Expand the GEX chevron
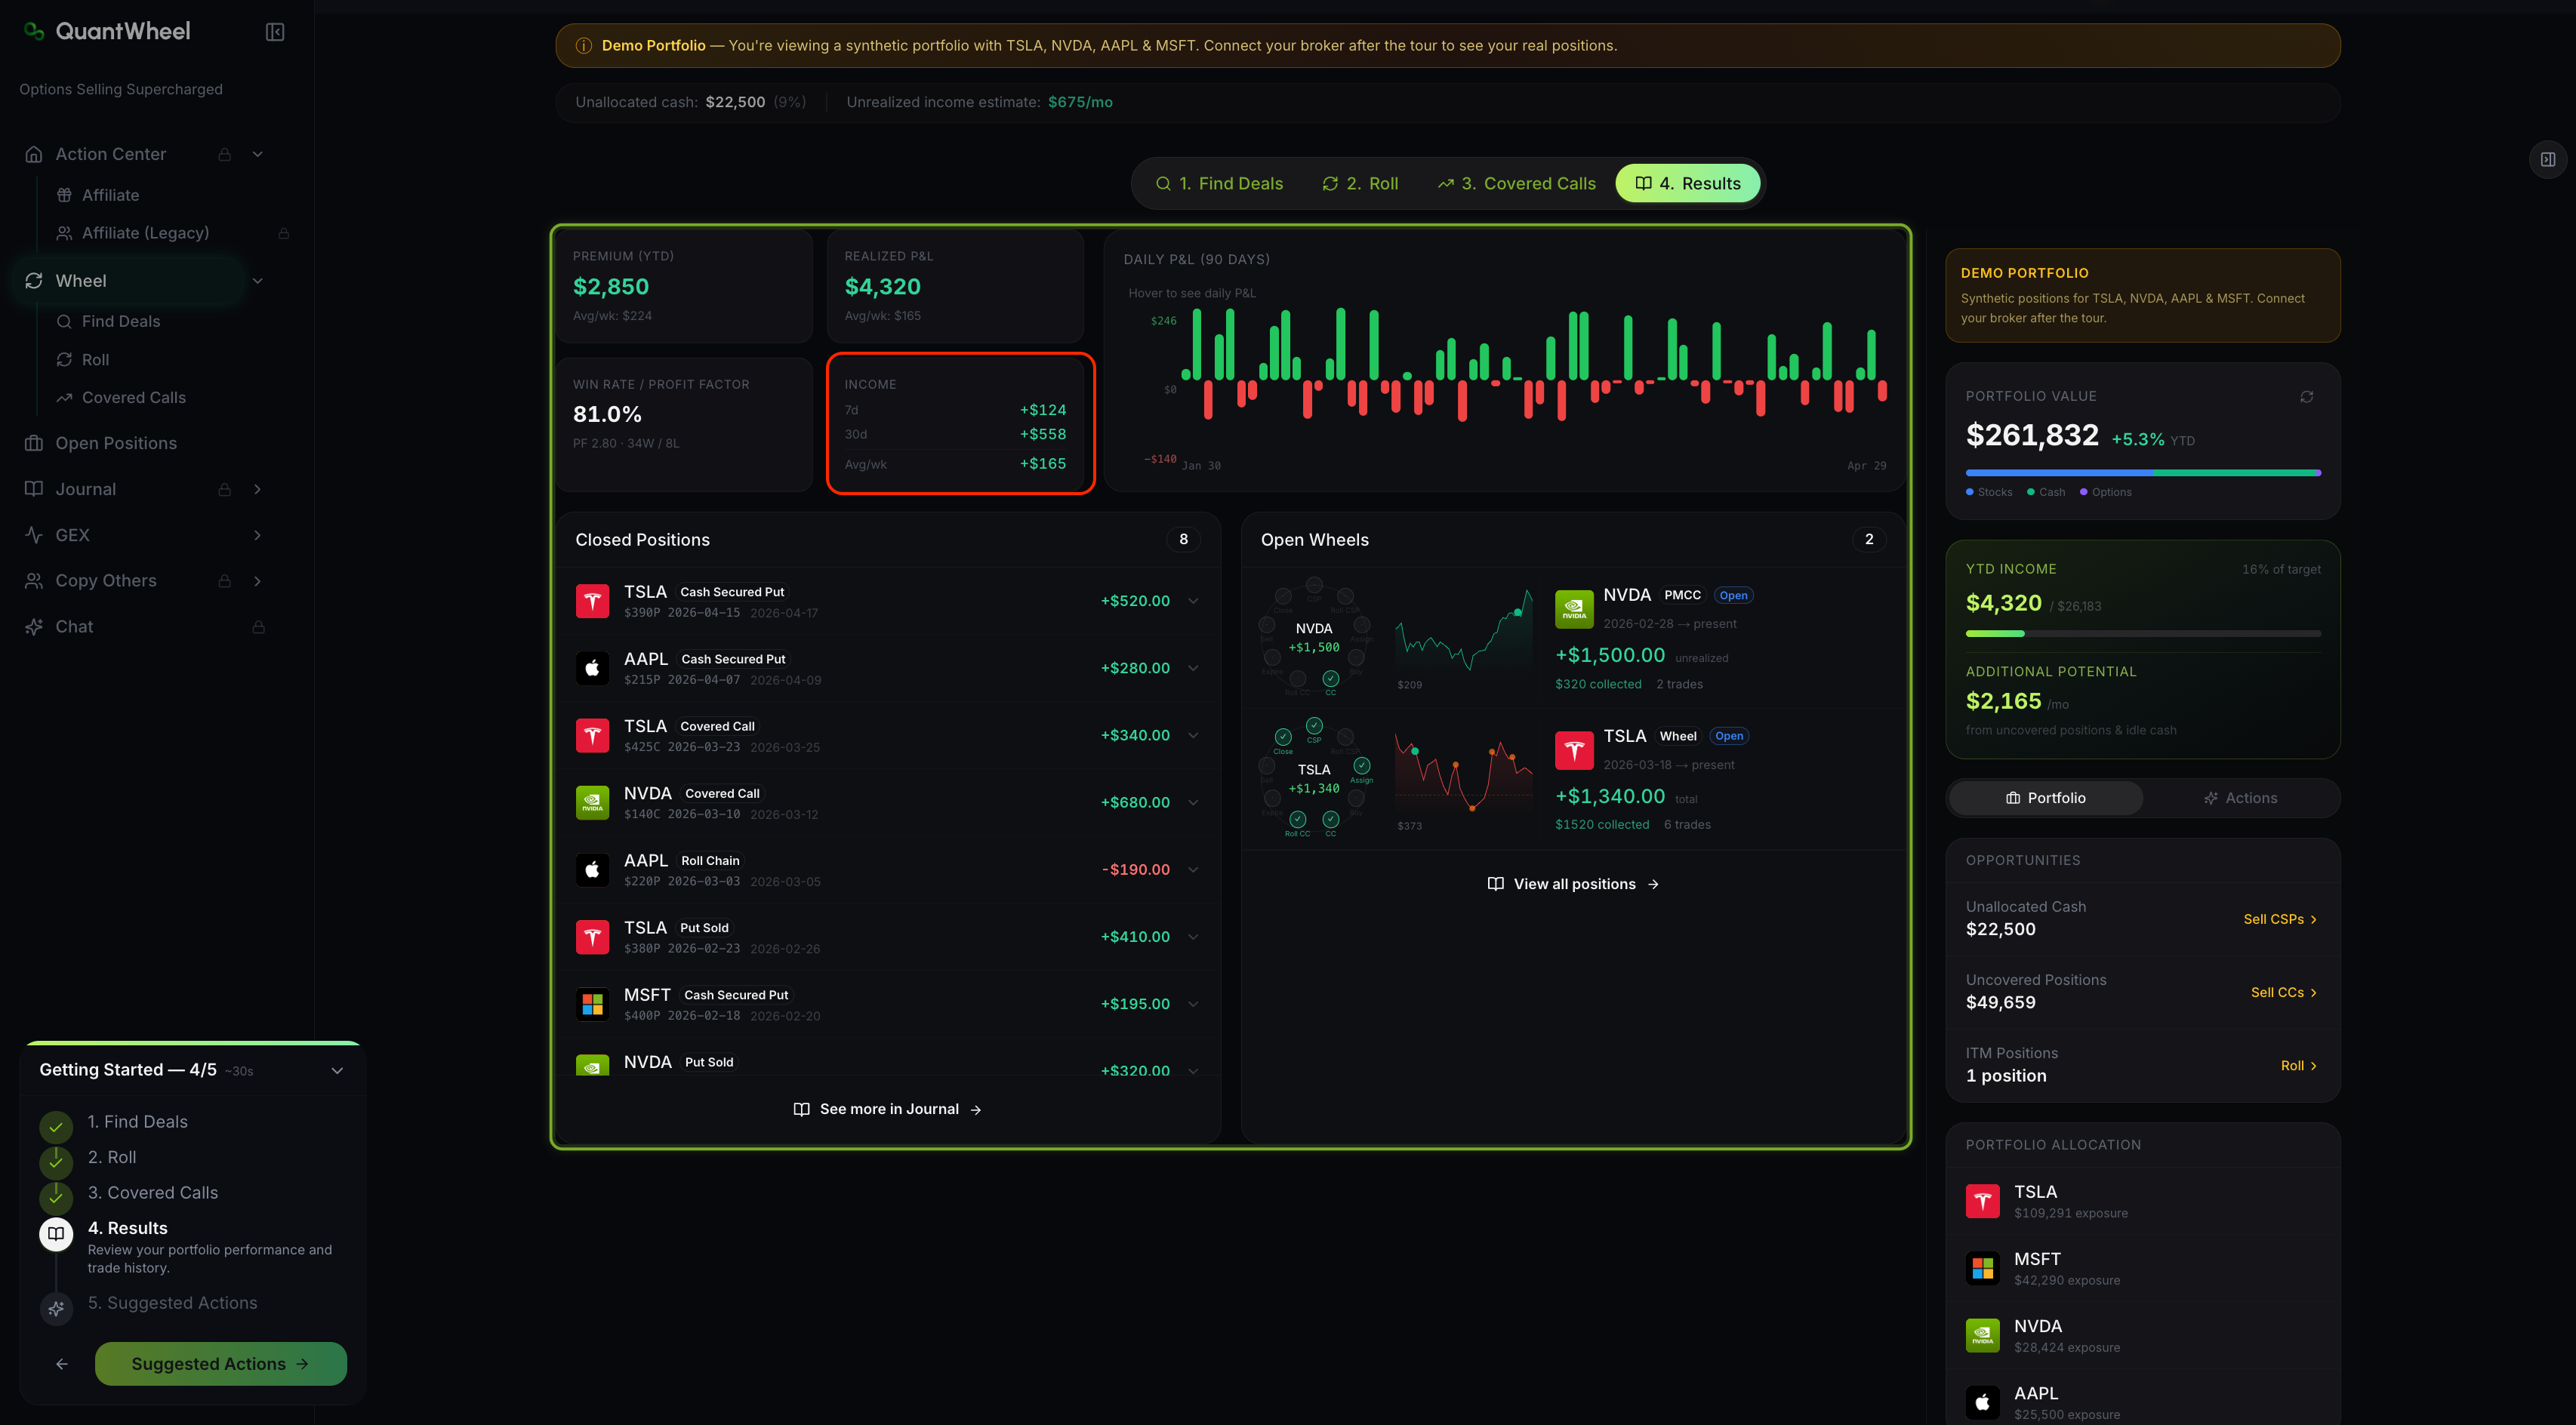This screenshot has height=1425, width=2576. point(258,535)
